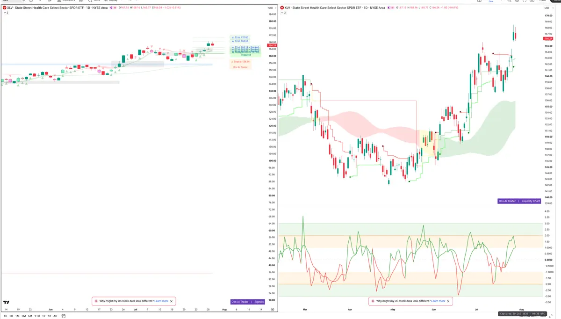Image resolution: width=561 pixels, height=319 pixels.
Task: Click the moon session badge on right chart
Action: click(x=389, y=7)
